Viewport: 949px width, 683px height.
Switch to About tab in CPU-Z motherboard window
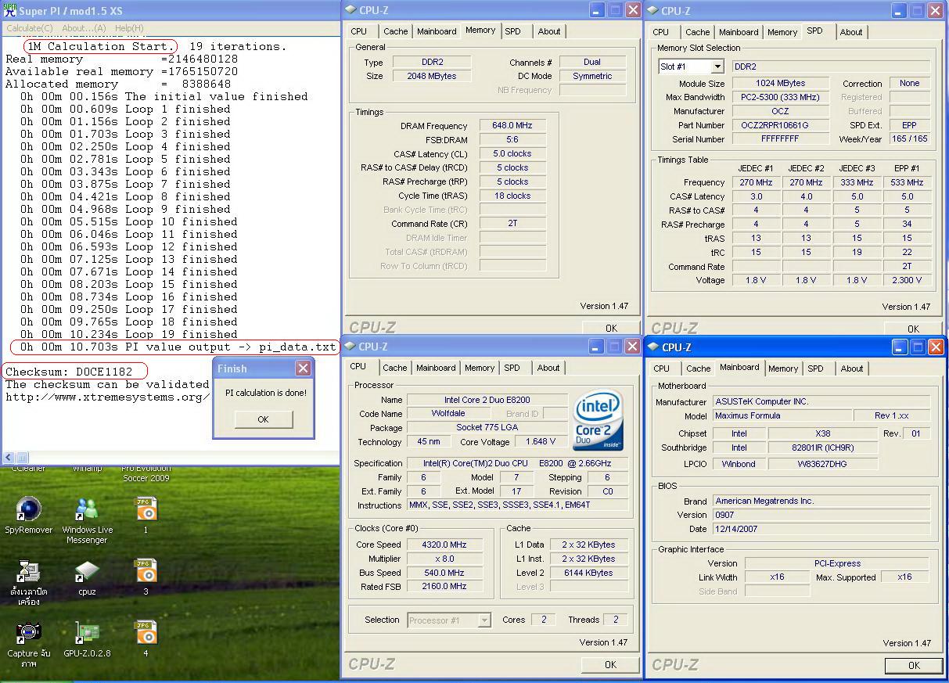[x=852, y=368]
